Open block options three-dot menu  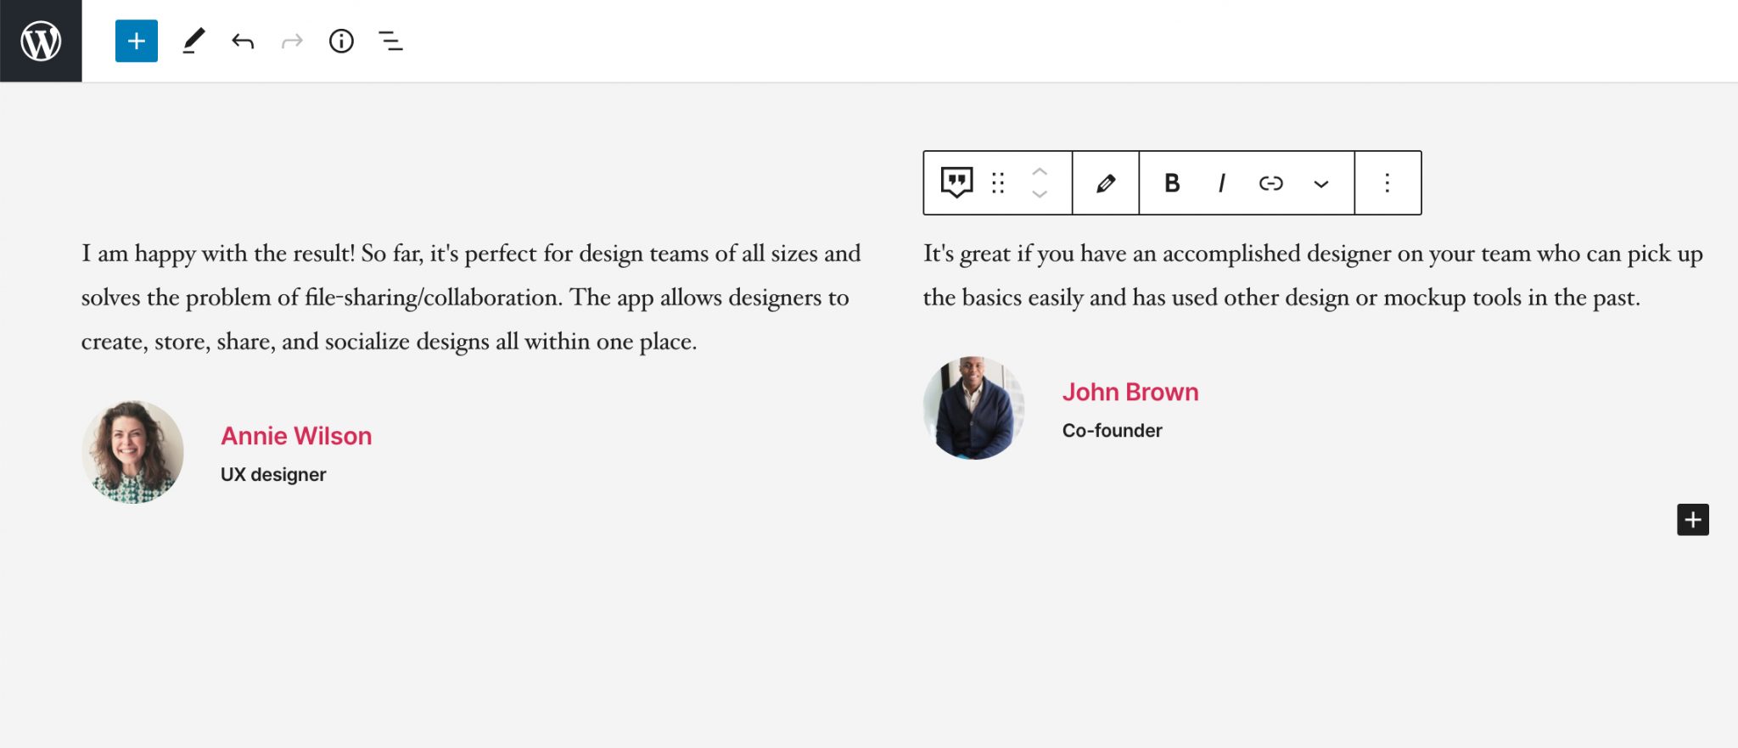coord(1388,183)
